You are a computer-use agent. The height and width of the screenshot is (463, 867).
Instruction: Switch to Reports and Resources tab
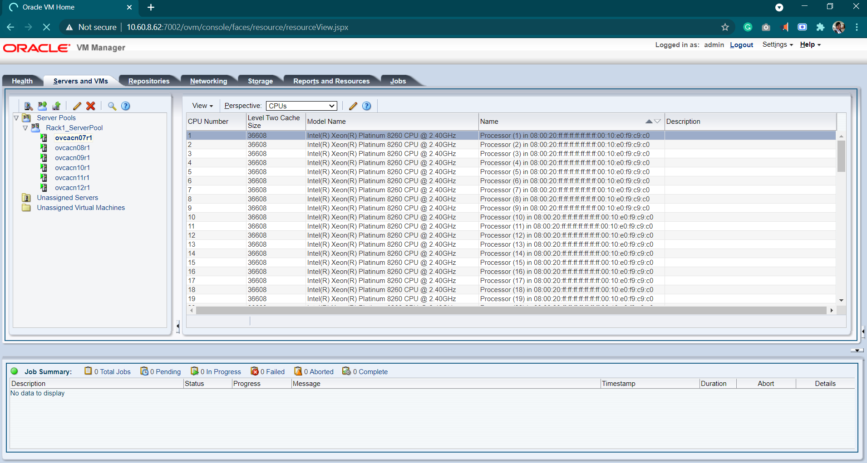pos(331,81)
